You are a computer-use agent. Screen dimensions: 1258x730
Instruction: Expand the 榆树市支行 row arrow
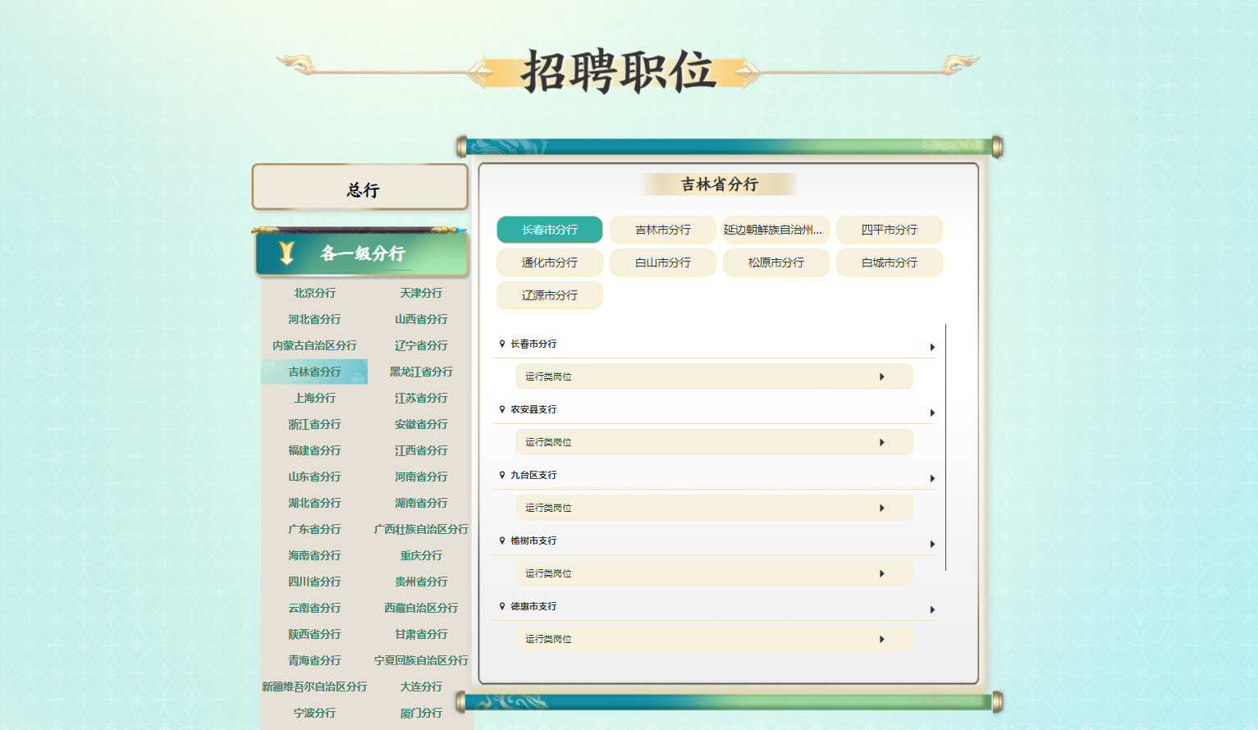tap(932, 544)
